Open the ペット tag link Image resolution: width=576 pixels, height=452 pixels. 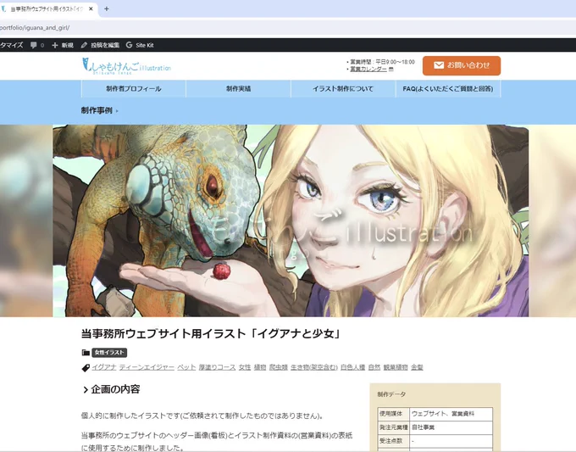(x=186, y=367)
